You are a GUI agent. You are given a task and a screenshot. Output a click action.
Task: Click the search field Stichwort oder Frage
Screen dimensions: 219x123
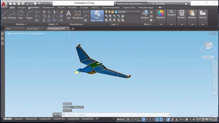pos(131,4)
